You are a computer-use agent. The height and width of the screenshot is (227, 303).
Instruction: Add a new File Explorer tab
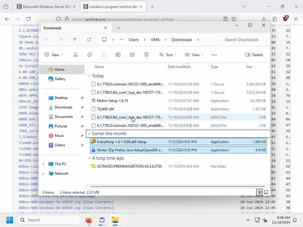[119, 28]
